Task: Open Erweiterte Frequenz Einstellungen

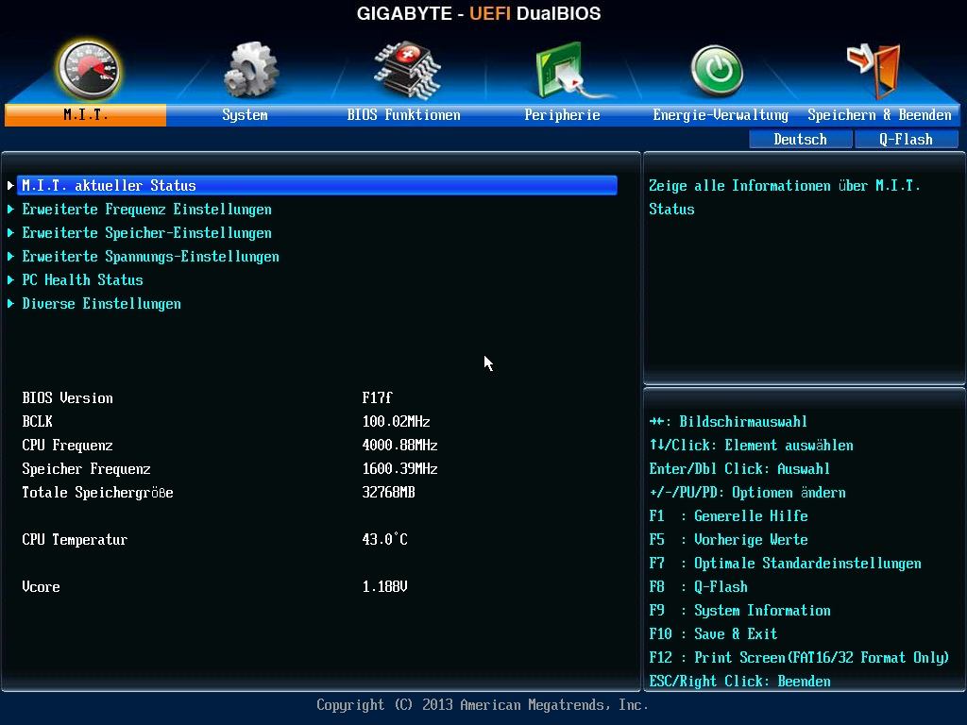Action: (146, 210)
